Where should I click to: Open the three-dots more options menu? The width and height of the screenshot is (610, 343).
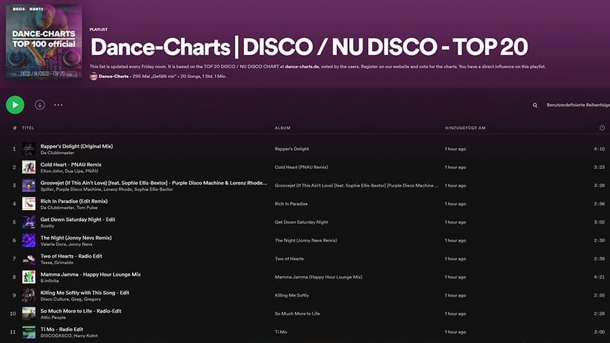click(x=58, y=105)
